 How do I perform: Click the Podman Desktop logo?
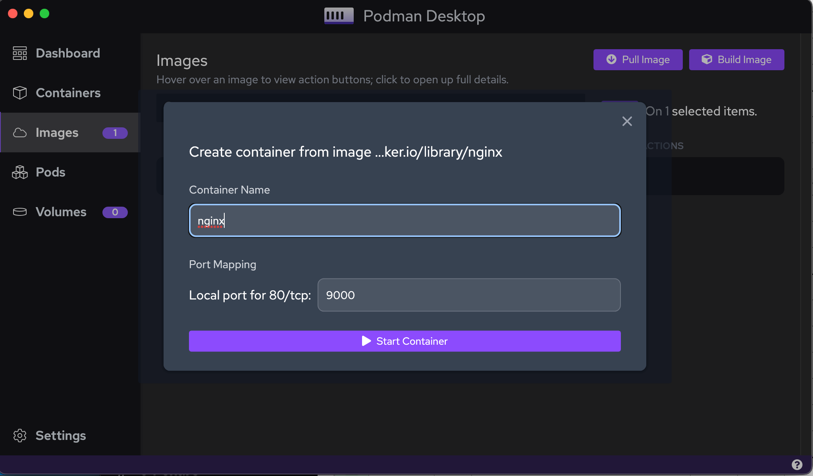coord(339,15)
